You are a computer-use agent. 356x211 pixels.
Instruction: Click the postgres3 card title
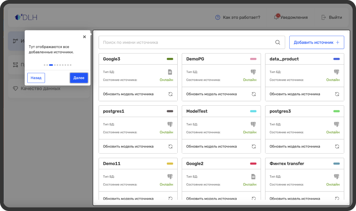pyautogui.click(x=280, y=111)
